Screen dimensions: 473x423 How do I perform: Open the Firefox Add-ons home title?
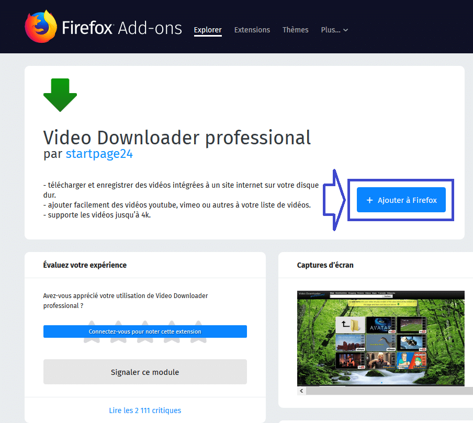tap(121, 28)
